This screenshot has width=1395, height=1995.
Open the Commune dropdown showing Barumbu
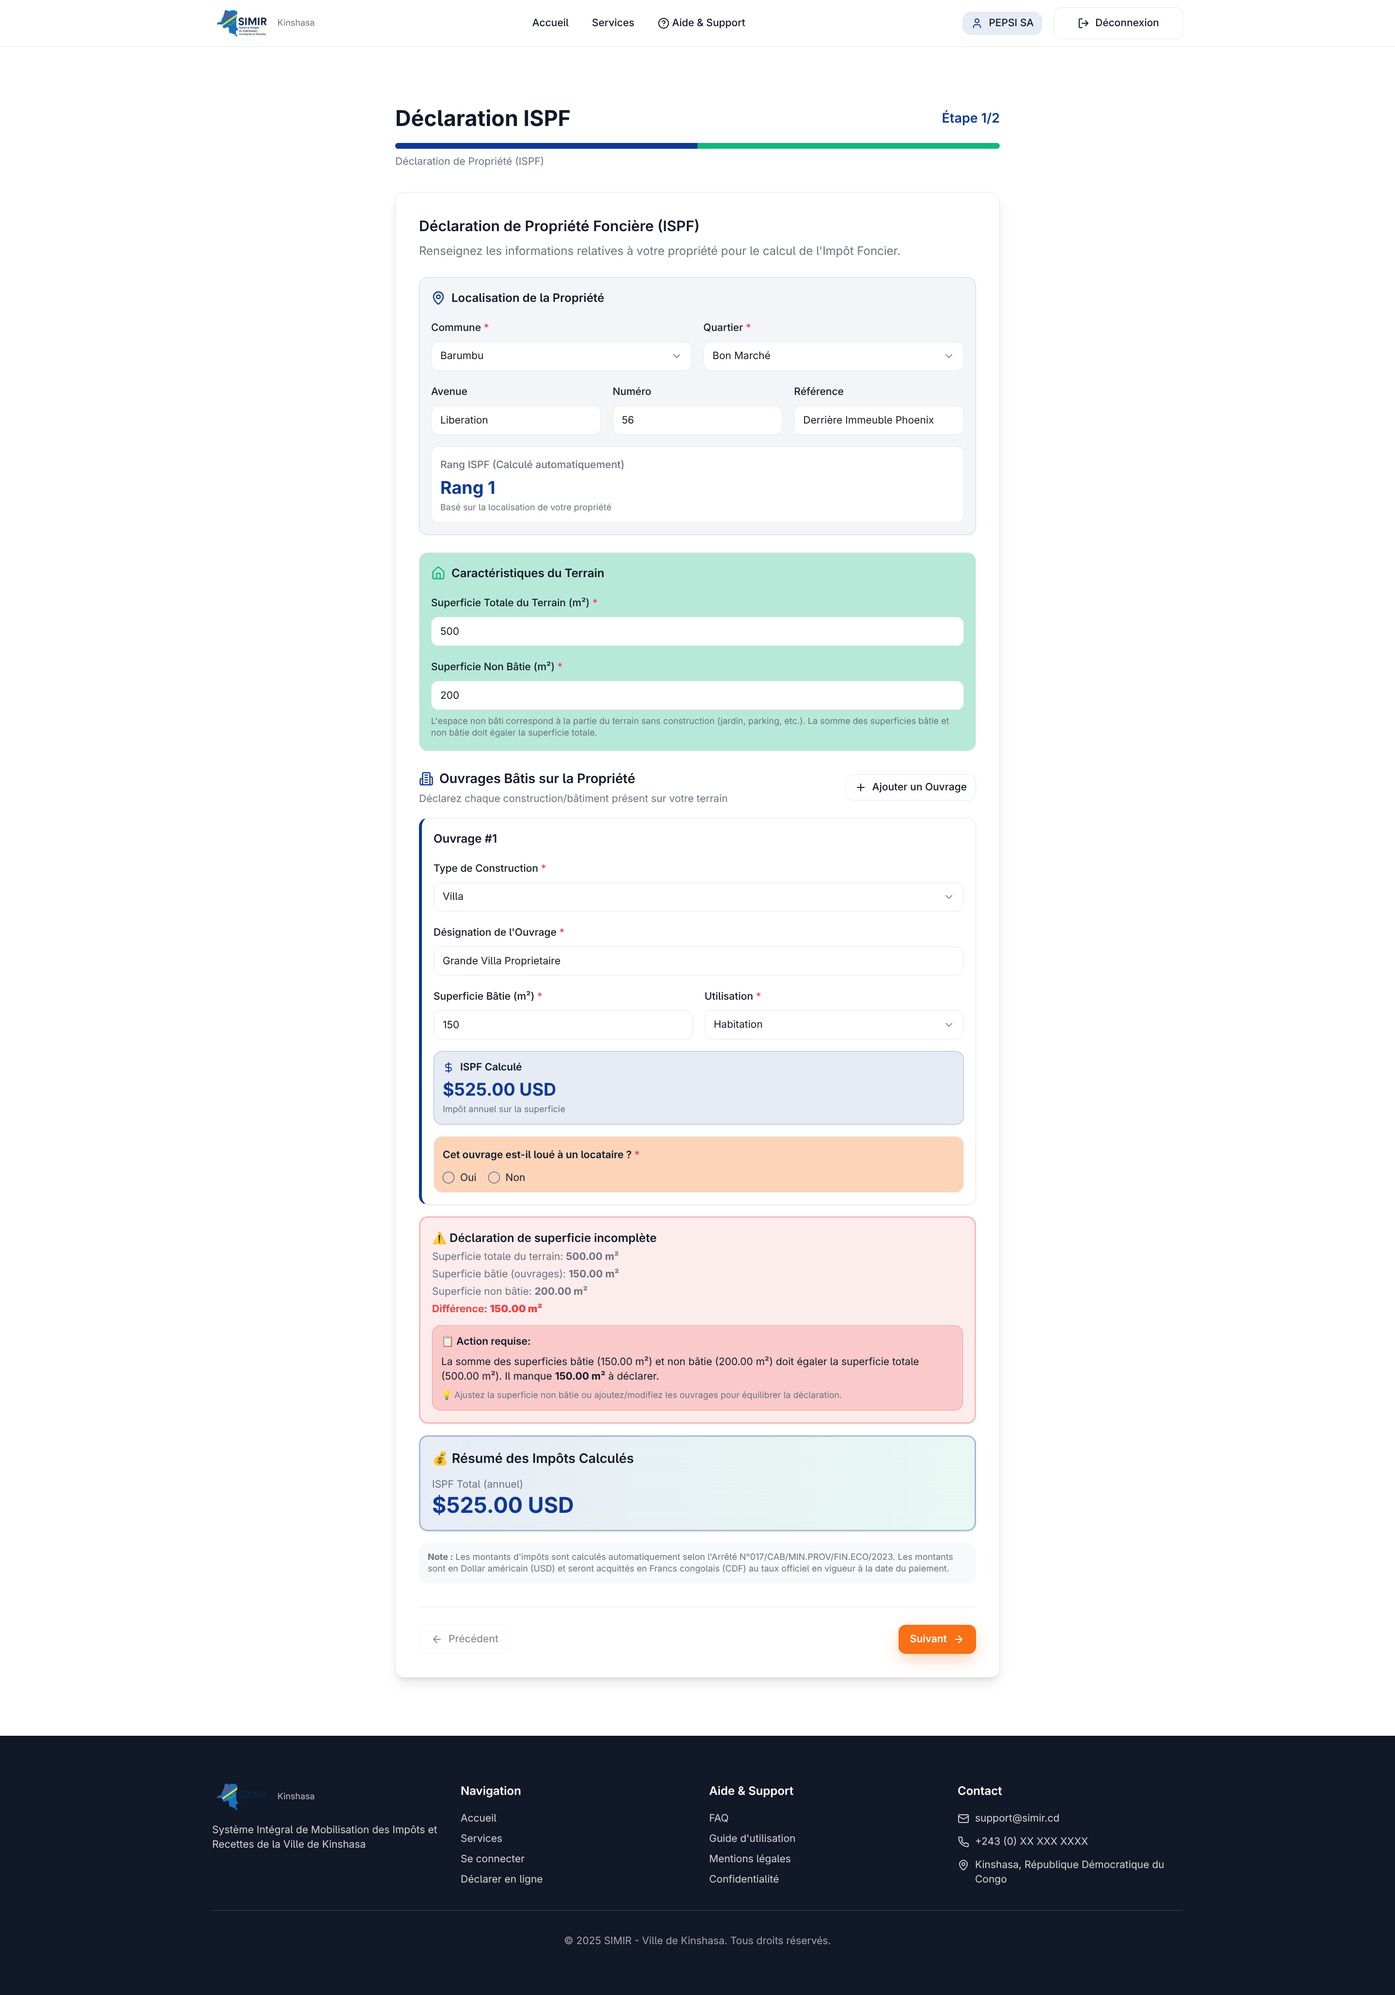point(560,356)
